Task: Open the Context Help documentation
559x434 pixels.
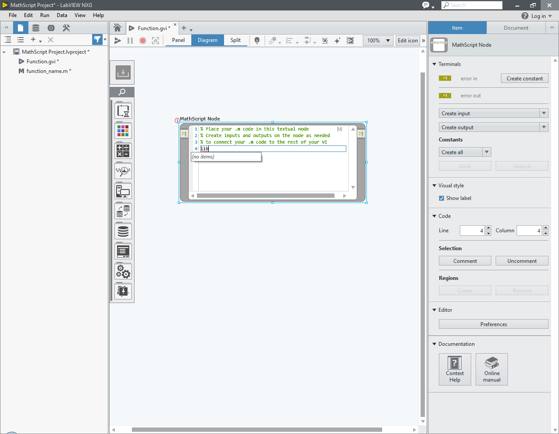Action: [x=455, y=369]
